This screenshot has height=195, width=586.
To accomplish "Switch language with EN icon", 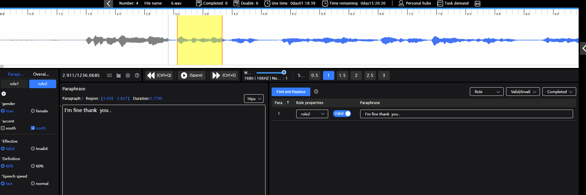I will (478, 4).
